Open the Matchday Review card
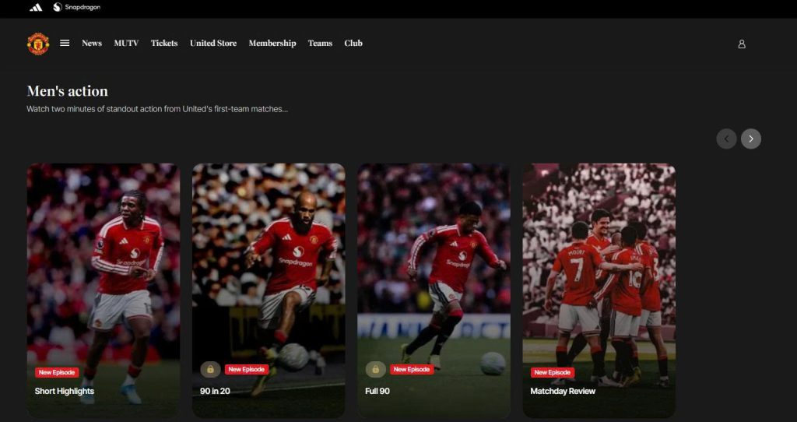 tap(599, 290)
